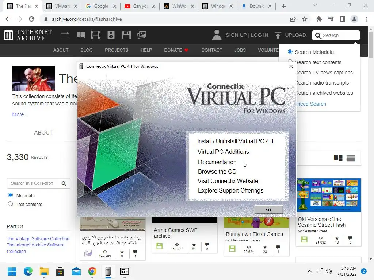Open the Internet Archive software (floppy) icon
Image resolution: width=374 pixels, height=280 pixels.
pyautogui.click(x=126, y=35)
